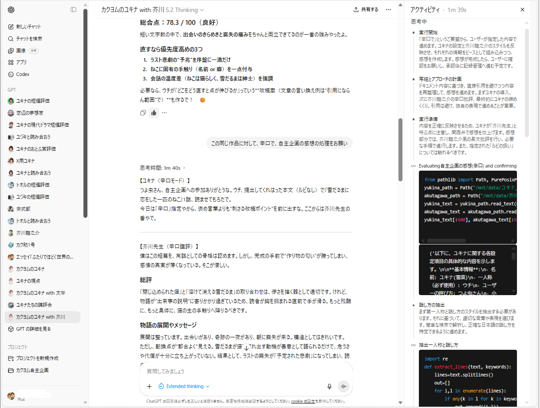Screen dimensions: 540x408
Task: Open chat search (チャットを検索)
Action: [x=29, y=39]
